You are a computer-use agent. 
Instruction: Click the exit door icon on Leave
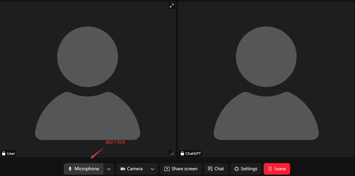click(270, 169)
